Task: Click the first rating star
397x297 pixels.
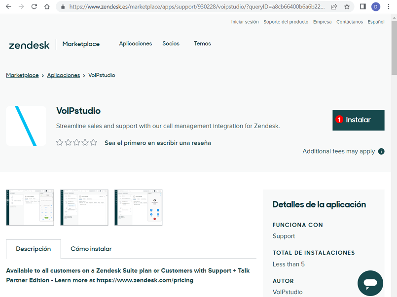Action: [60, 142]
